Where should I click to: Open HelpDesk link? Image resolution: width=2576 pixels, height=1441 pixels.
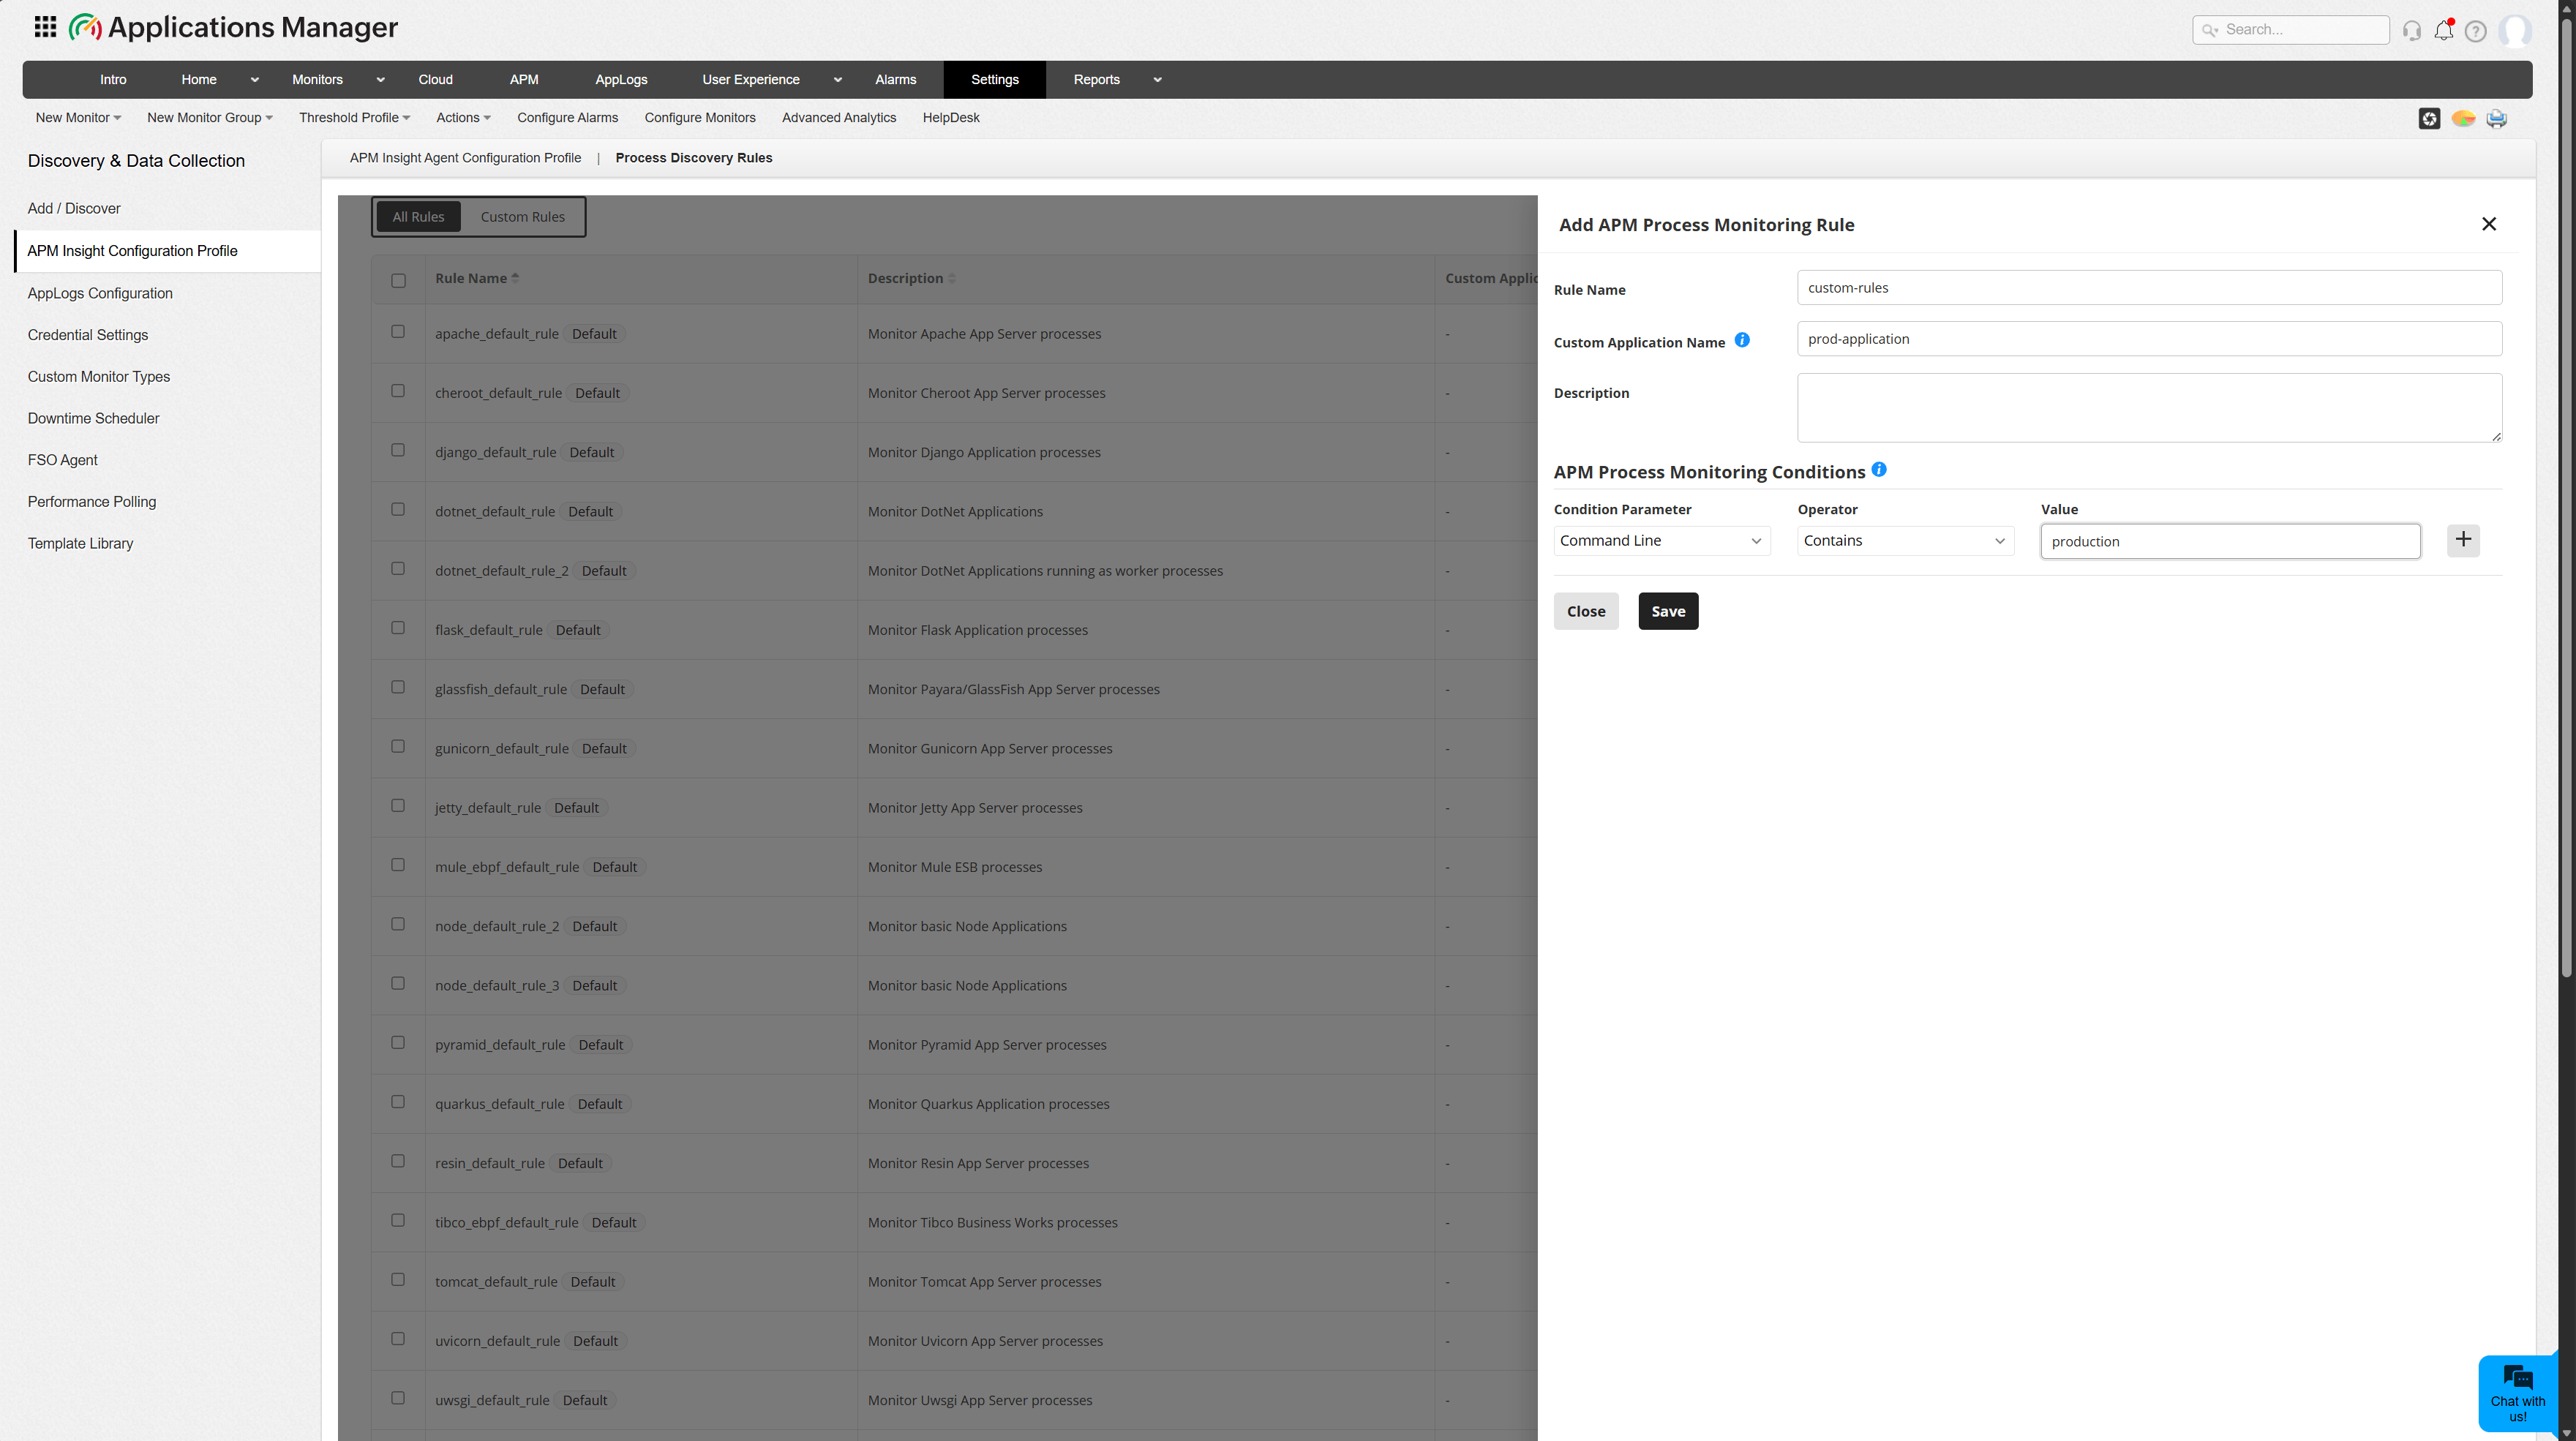(951, 118)
